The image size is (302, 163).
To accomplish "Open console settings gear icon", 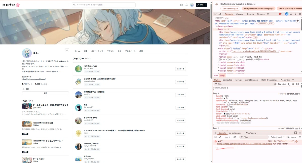I will click(300, 137).
